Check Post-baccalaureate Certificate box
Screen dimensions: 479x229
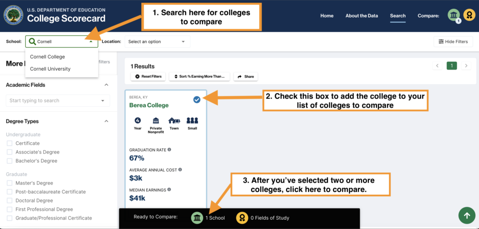point(10,192)
